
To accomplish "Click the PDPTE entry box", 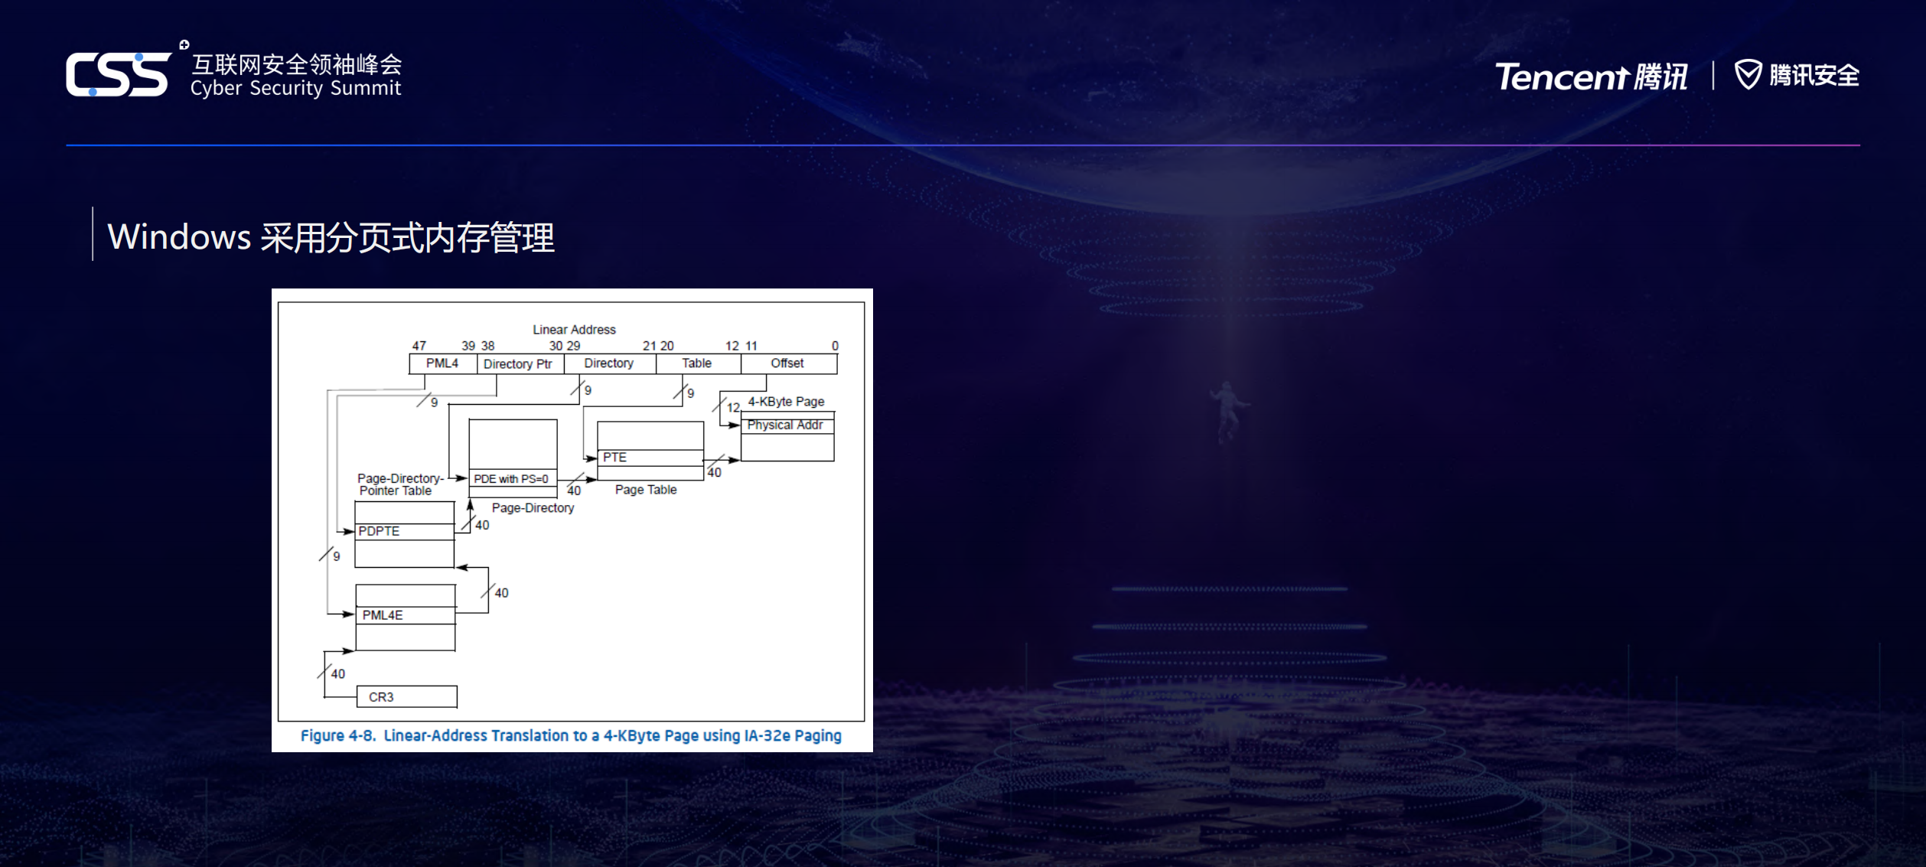I will click(x=404, y=531).
